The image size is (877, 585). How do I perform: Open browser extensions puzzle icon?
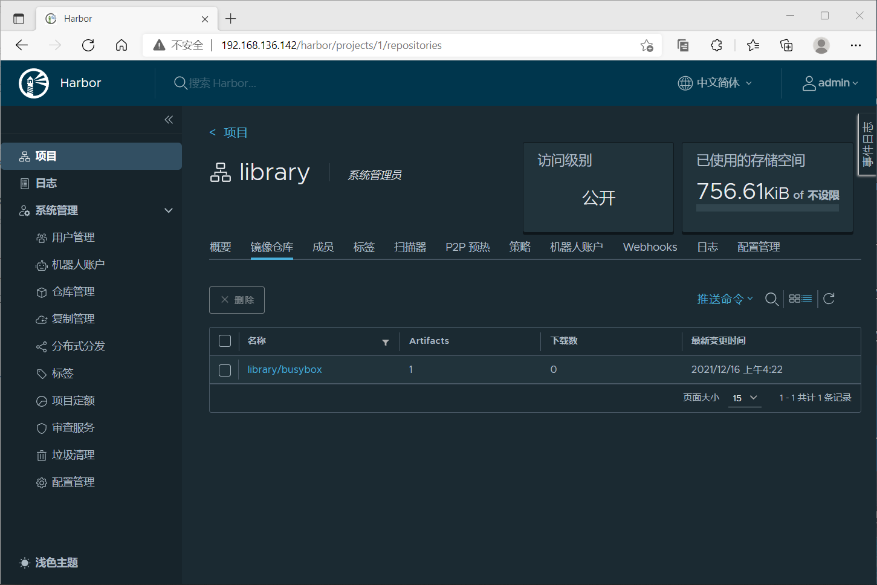coord(716,45)
